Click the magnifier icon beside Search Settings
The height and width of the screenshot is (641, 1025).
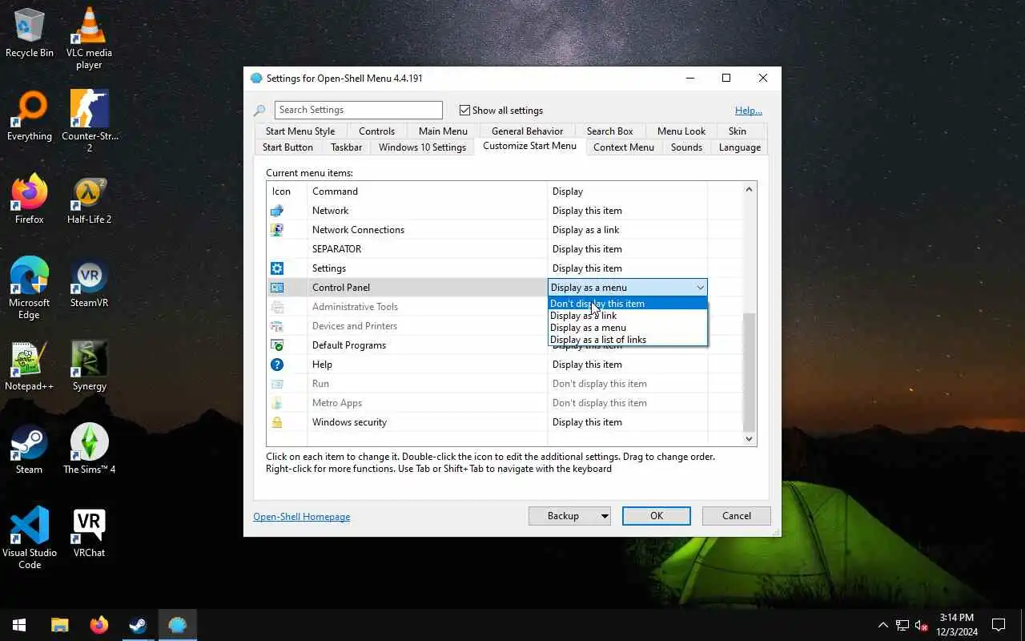(259, 111)
